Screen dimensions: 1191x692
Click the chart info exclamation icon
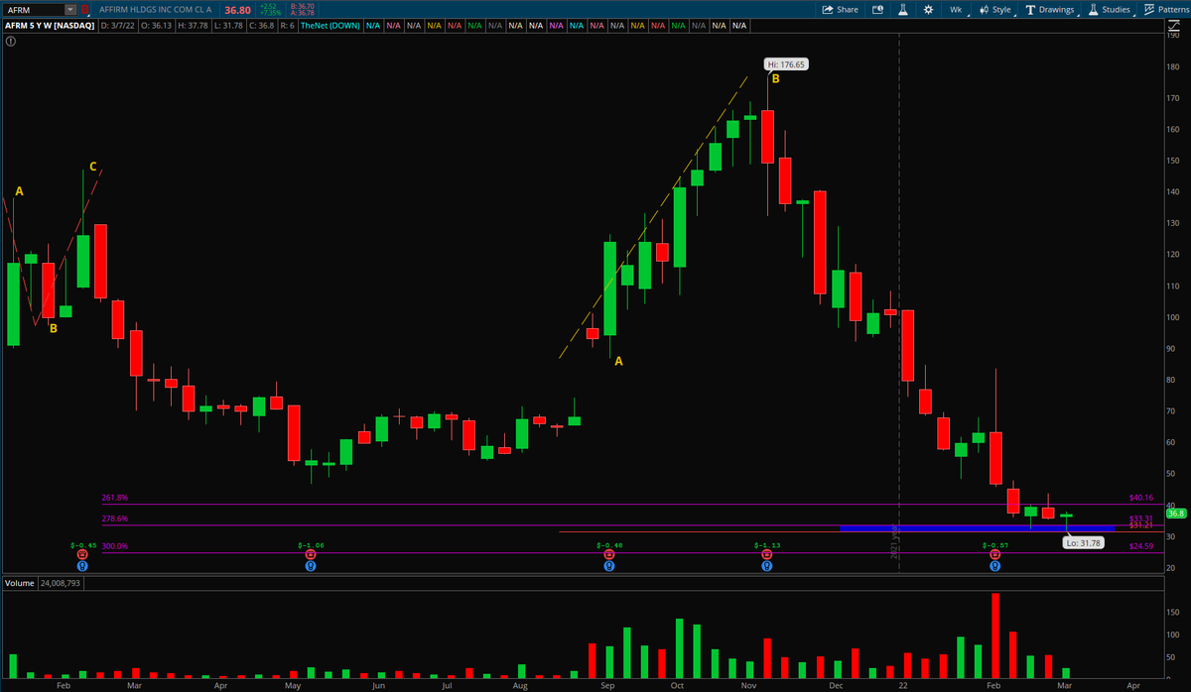pyautogui.click(x=10, y=42)
